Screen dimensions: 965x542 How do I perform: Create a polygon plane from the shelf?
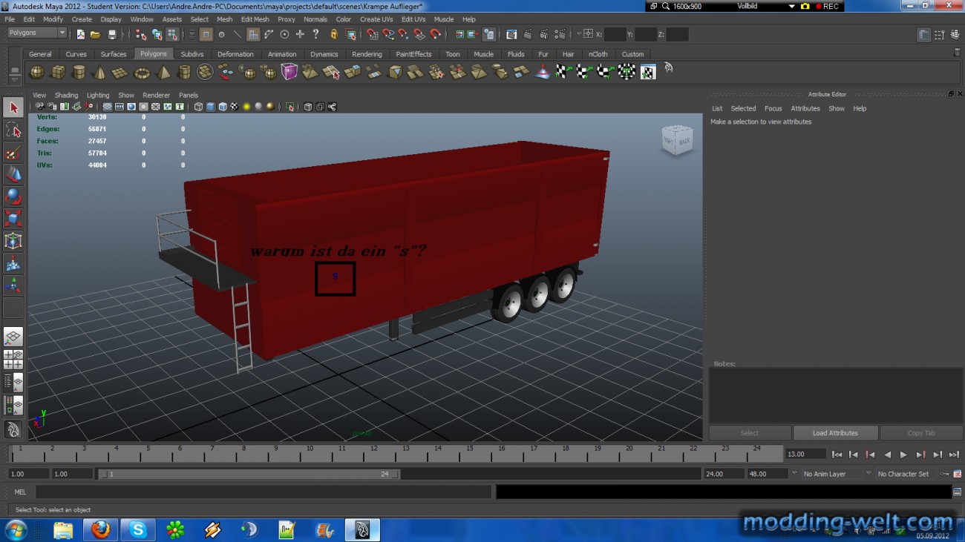[x=120, y=72]
